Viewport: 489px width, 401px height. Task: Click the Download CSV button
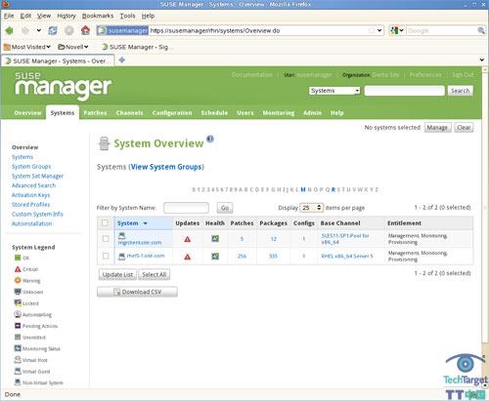click(x=137, y=292)
